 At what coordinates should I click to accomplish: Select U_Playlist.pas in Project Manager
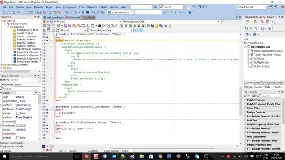261,62
